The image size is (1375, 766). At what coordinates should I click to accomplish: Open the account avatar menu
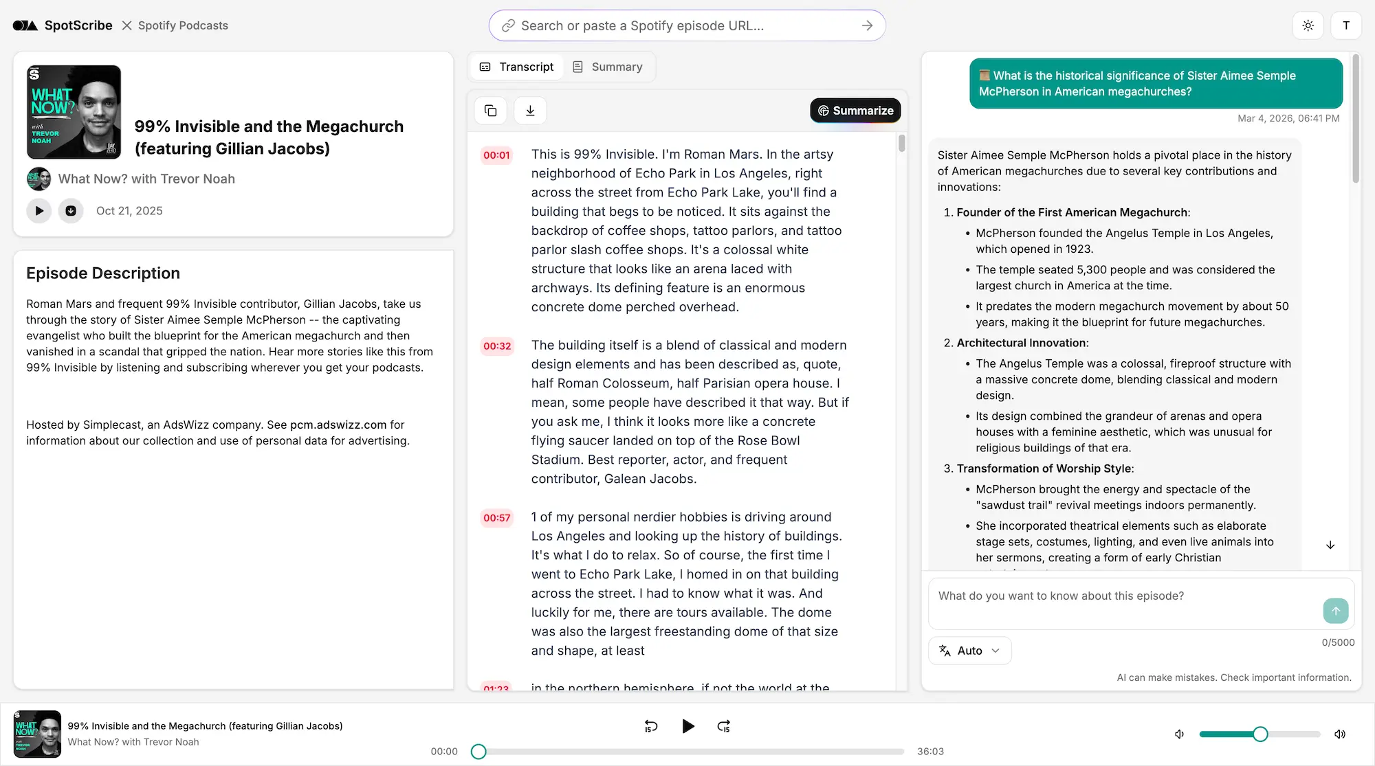coord(1347,25)
